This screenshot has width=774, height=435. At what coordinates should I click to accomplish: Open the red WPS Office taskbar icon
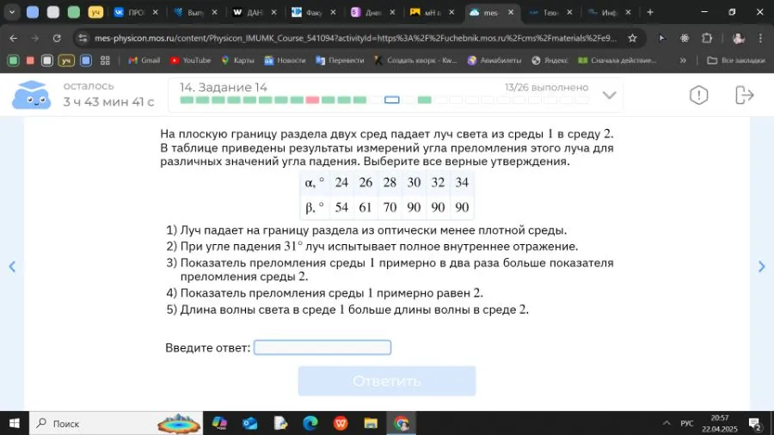click(x=340, y=423)
